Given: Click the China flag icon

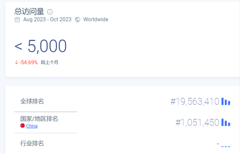Looking at the screenshot, I should (22, 126).
